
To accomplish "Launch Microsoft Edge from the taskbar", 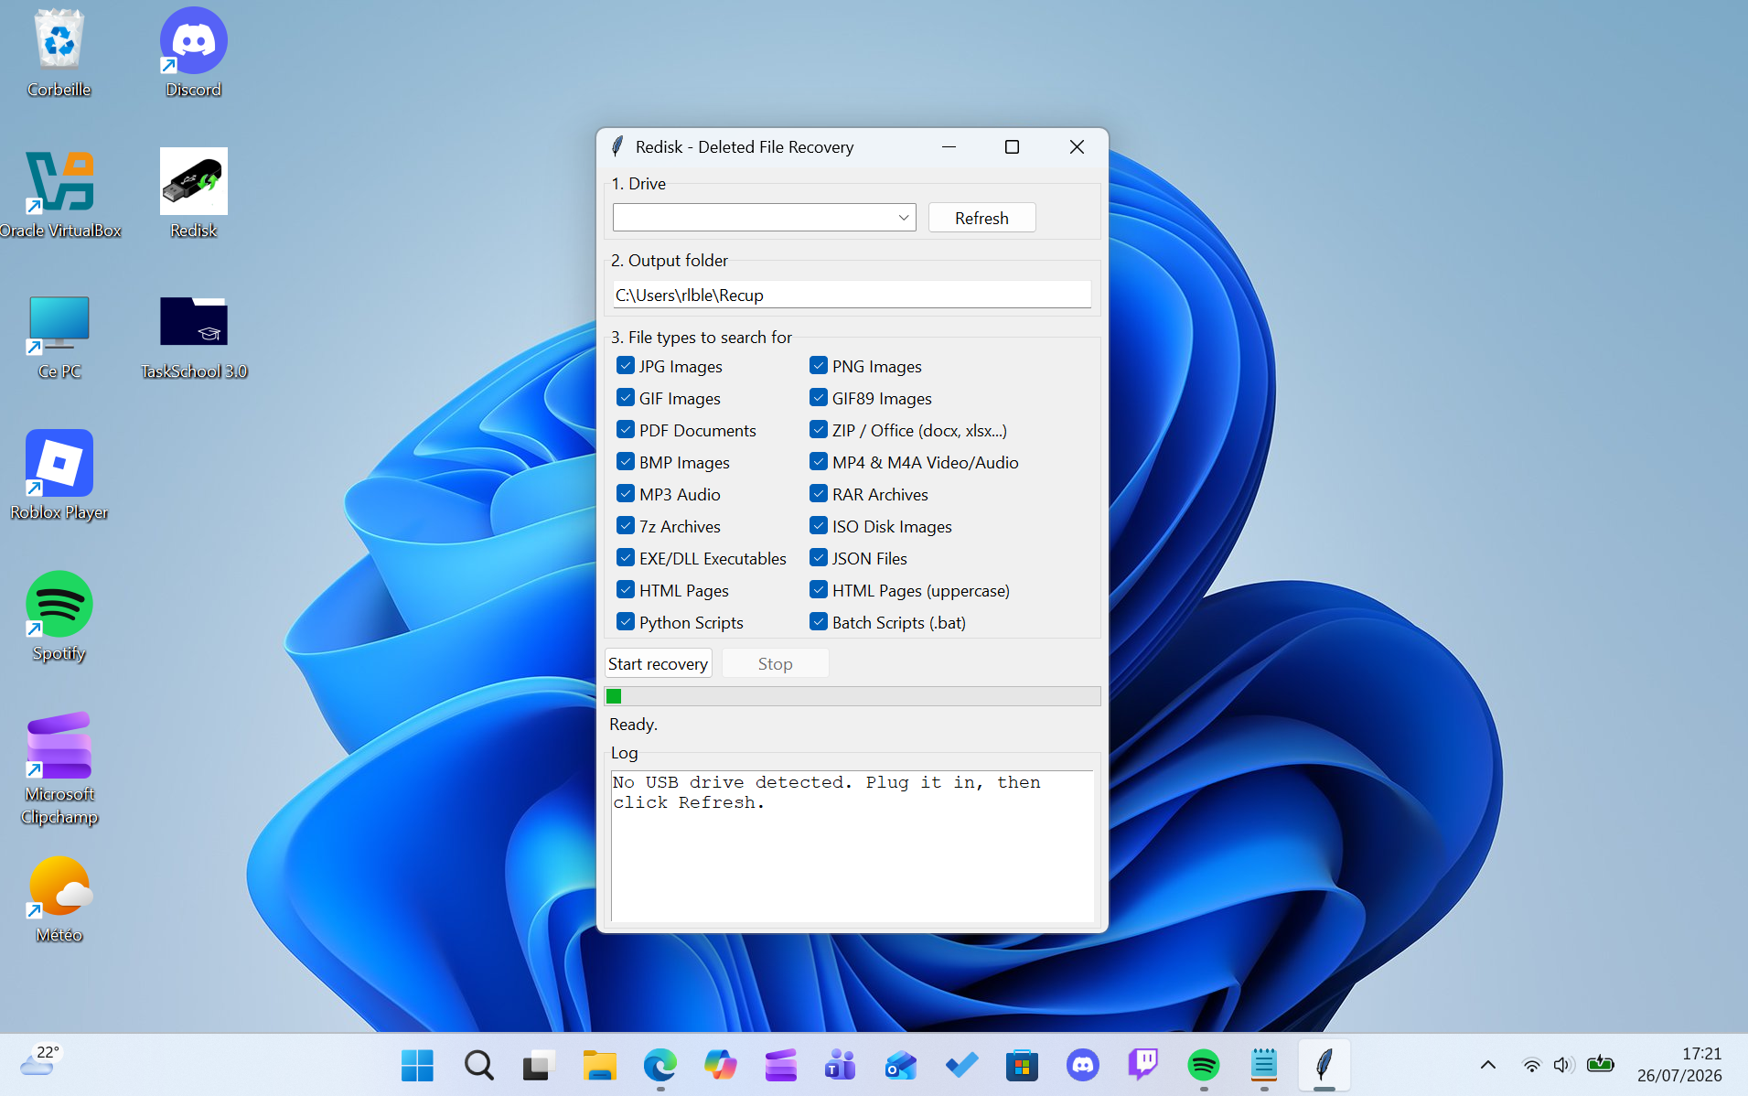I will [x=660, y=1065].
